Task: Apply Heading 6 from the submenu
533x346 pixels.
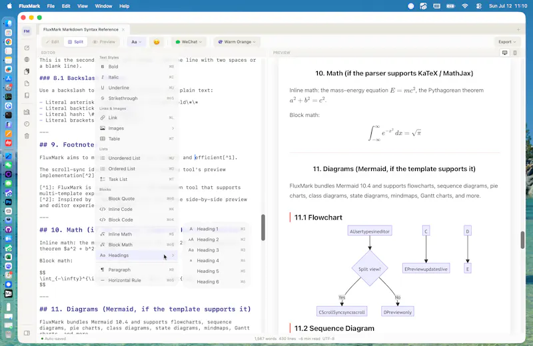Action: click(217, 281)
